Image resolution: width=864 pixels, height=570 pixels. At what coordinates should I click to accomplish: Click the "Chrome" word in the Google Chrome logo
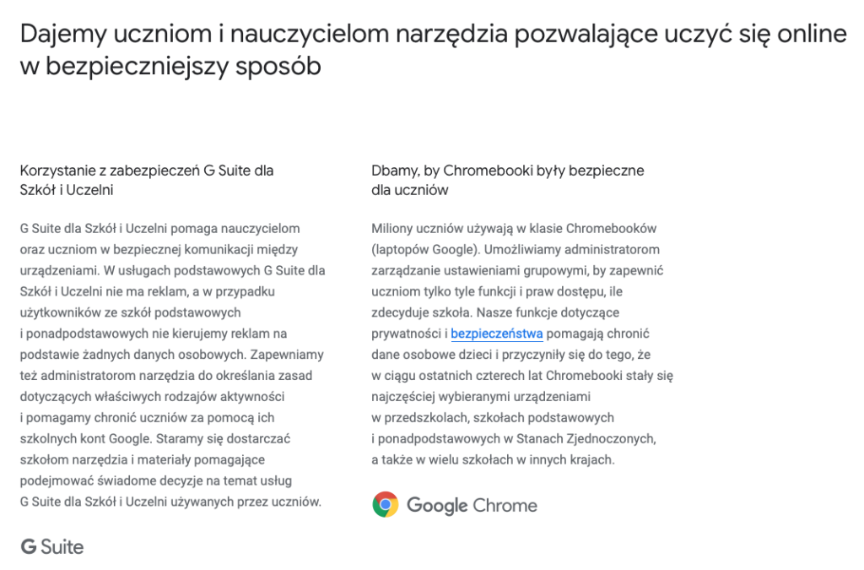(505, 506)
